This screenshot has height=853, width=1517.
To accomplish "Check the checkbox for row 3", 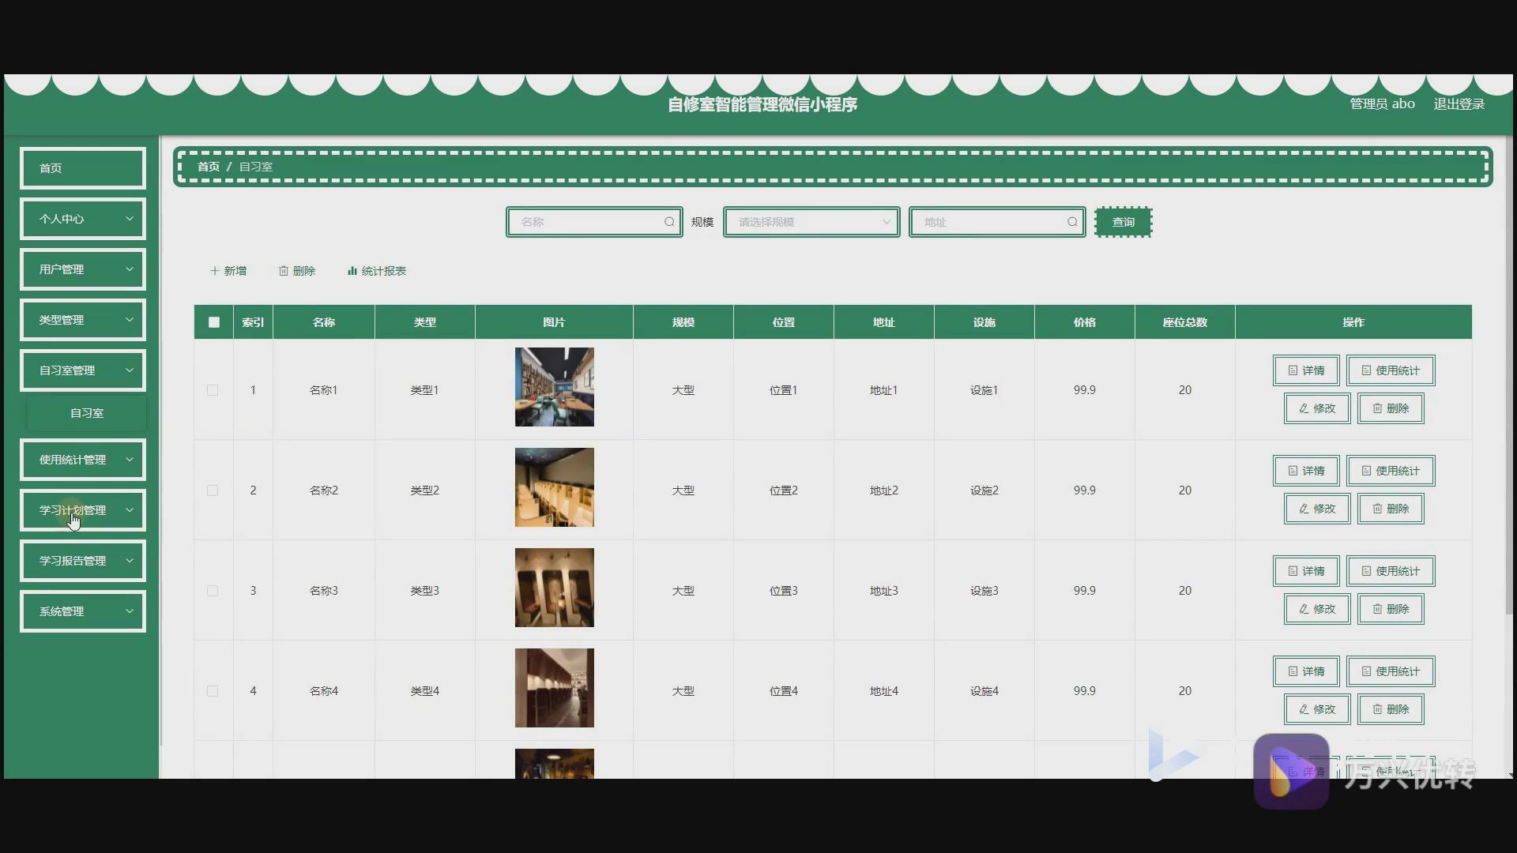I will (x=213, y=591).
